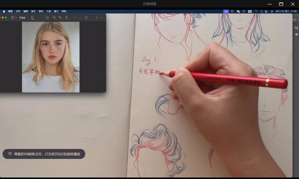This screenshot has width=299, height=179.
Task: Open Siri from the menu bar
Action: [272, 11]
